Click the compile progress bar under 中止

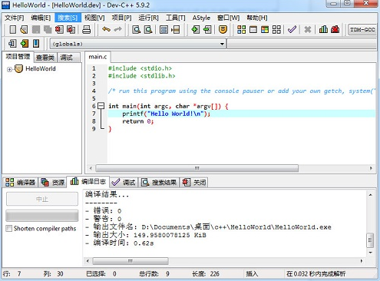[42, 216]
